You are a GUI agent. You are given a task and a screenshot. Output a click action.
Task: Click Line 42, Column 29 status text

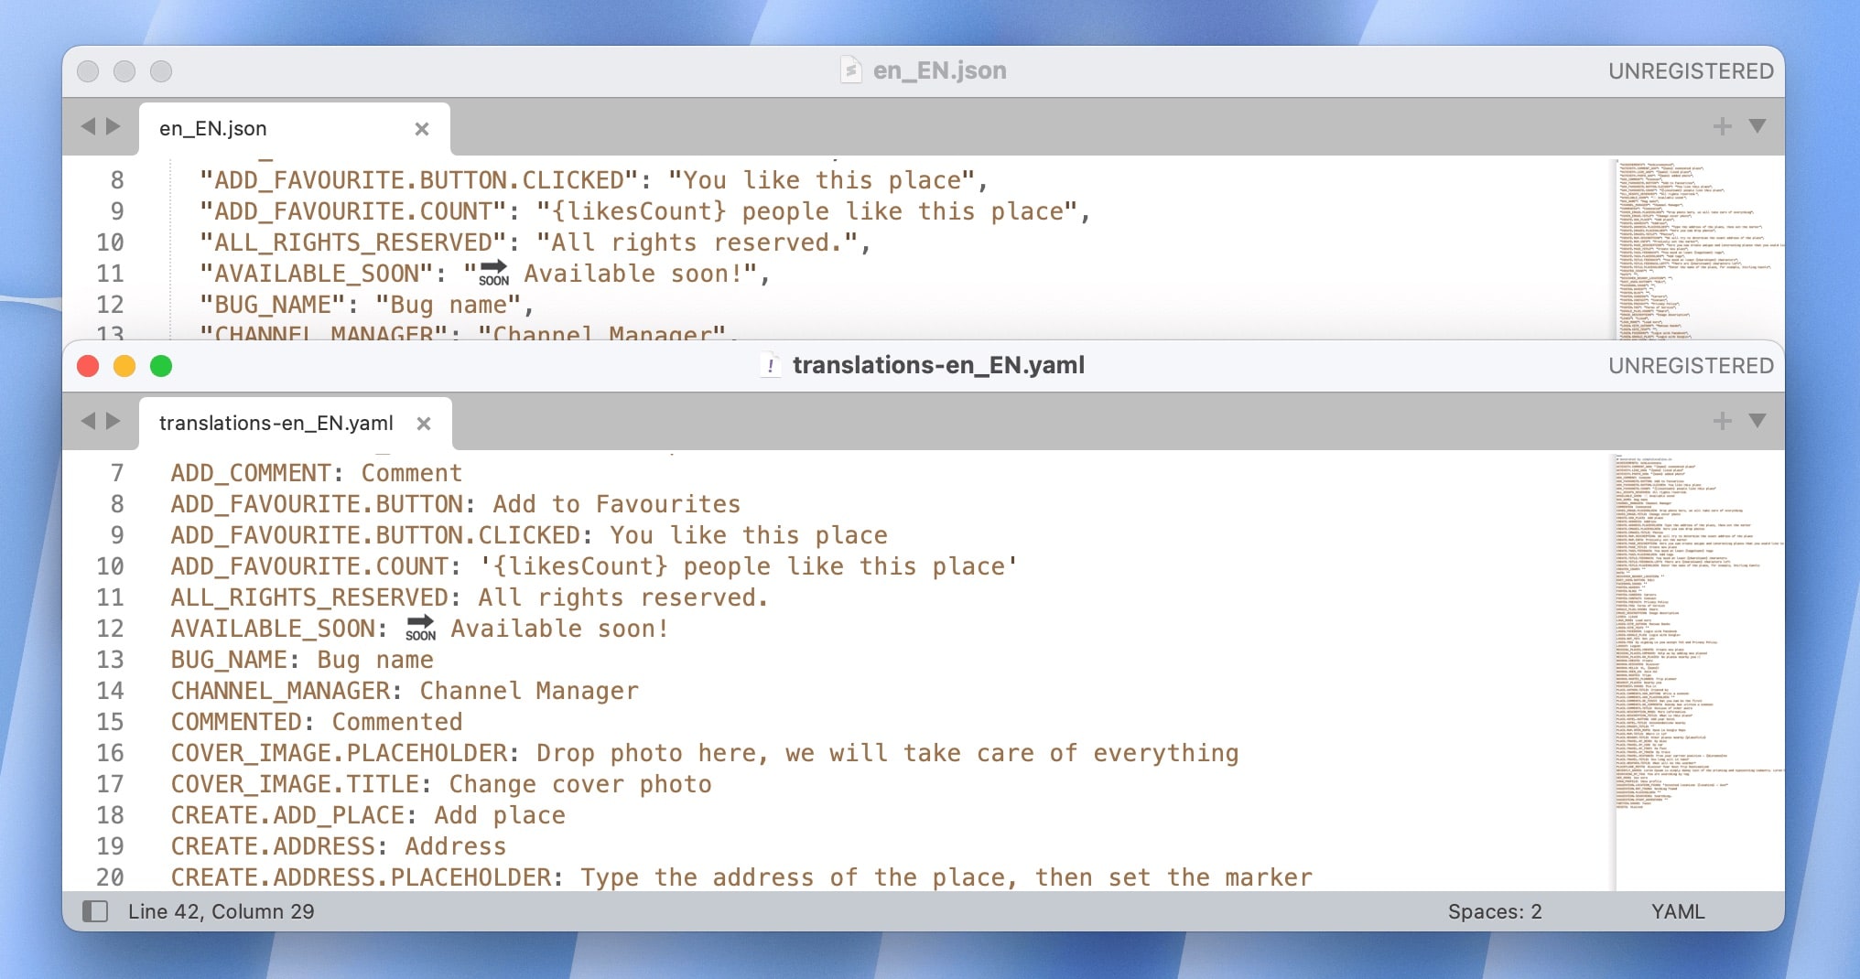[221, 911]
